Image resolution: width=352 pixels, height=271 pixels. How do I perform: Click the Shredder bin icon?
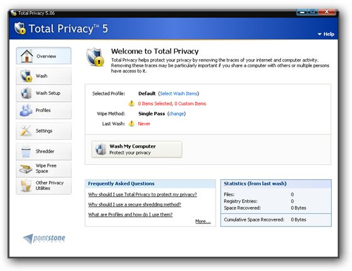click(x=26, y=152)
